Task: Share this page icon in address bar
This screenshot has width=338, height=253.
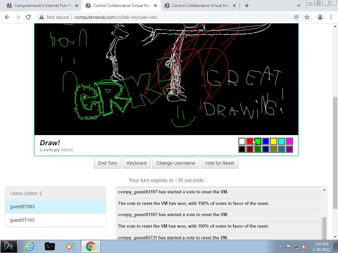Action: click(x=296, y=17)
